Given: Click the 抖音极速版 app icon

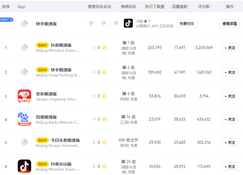Looking at the screenshot, I should coord(24,47).
